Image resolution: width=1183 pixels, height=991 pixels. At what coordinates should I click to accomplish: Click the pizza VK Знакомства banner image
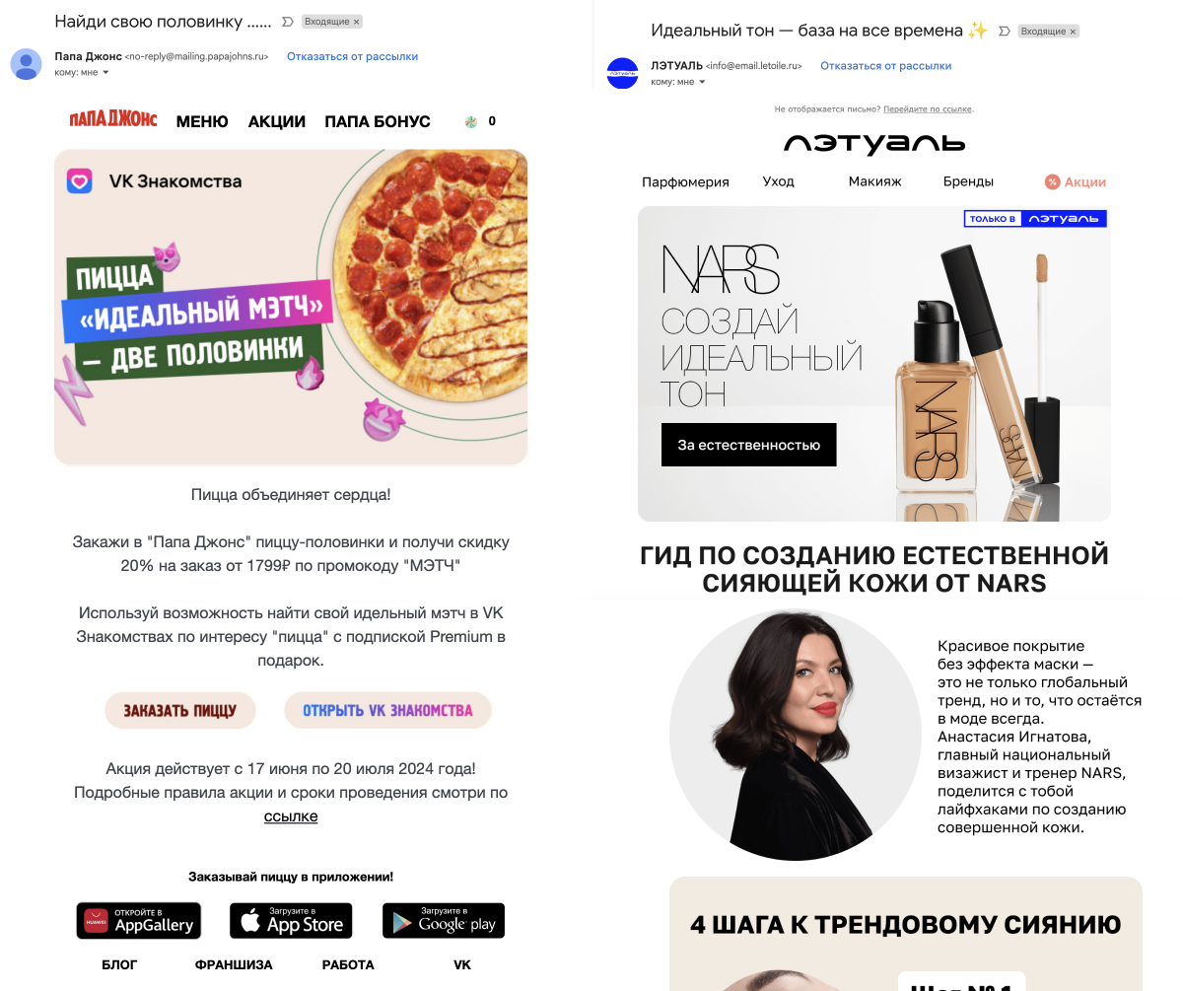click(291, 307)
